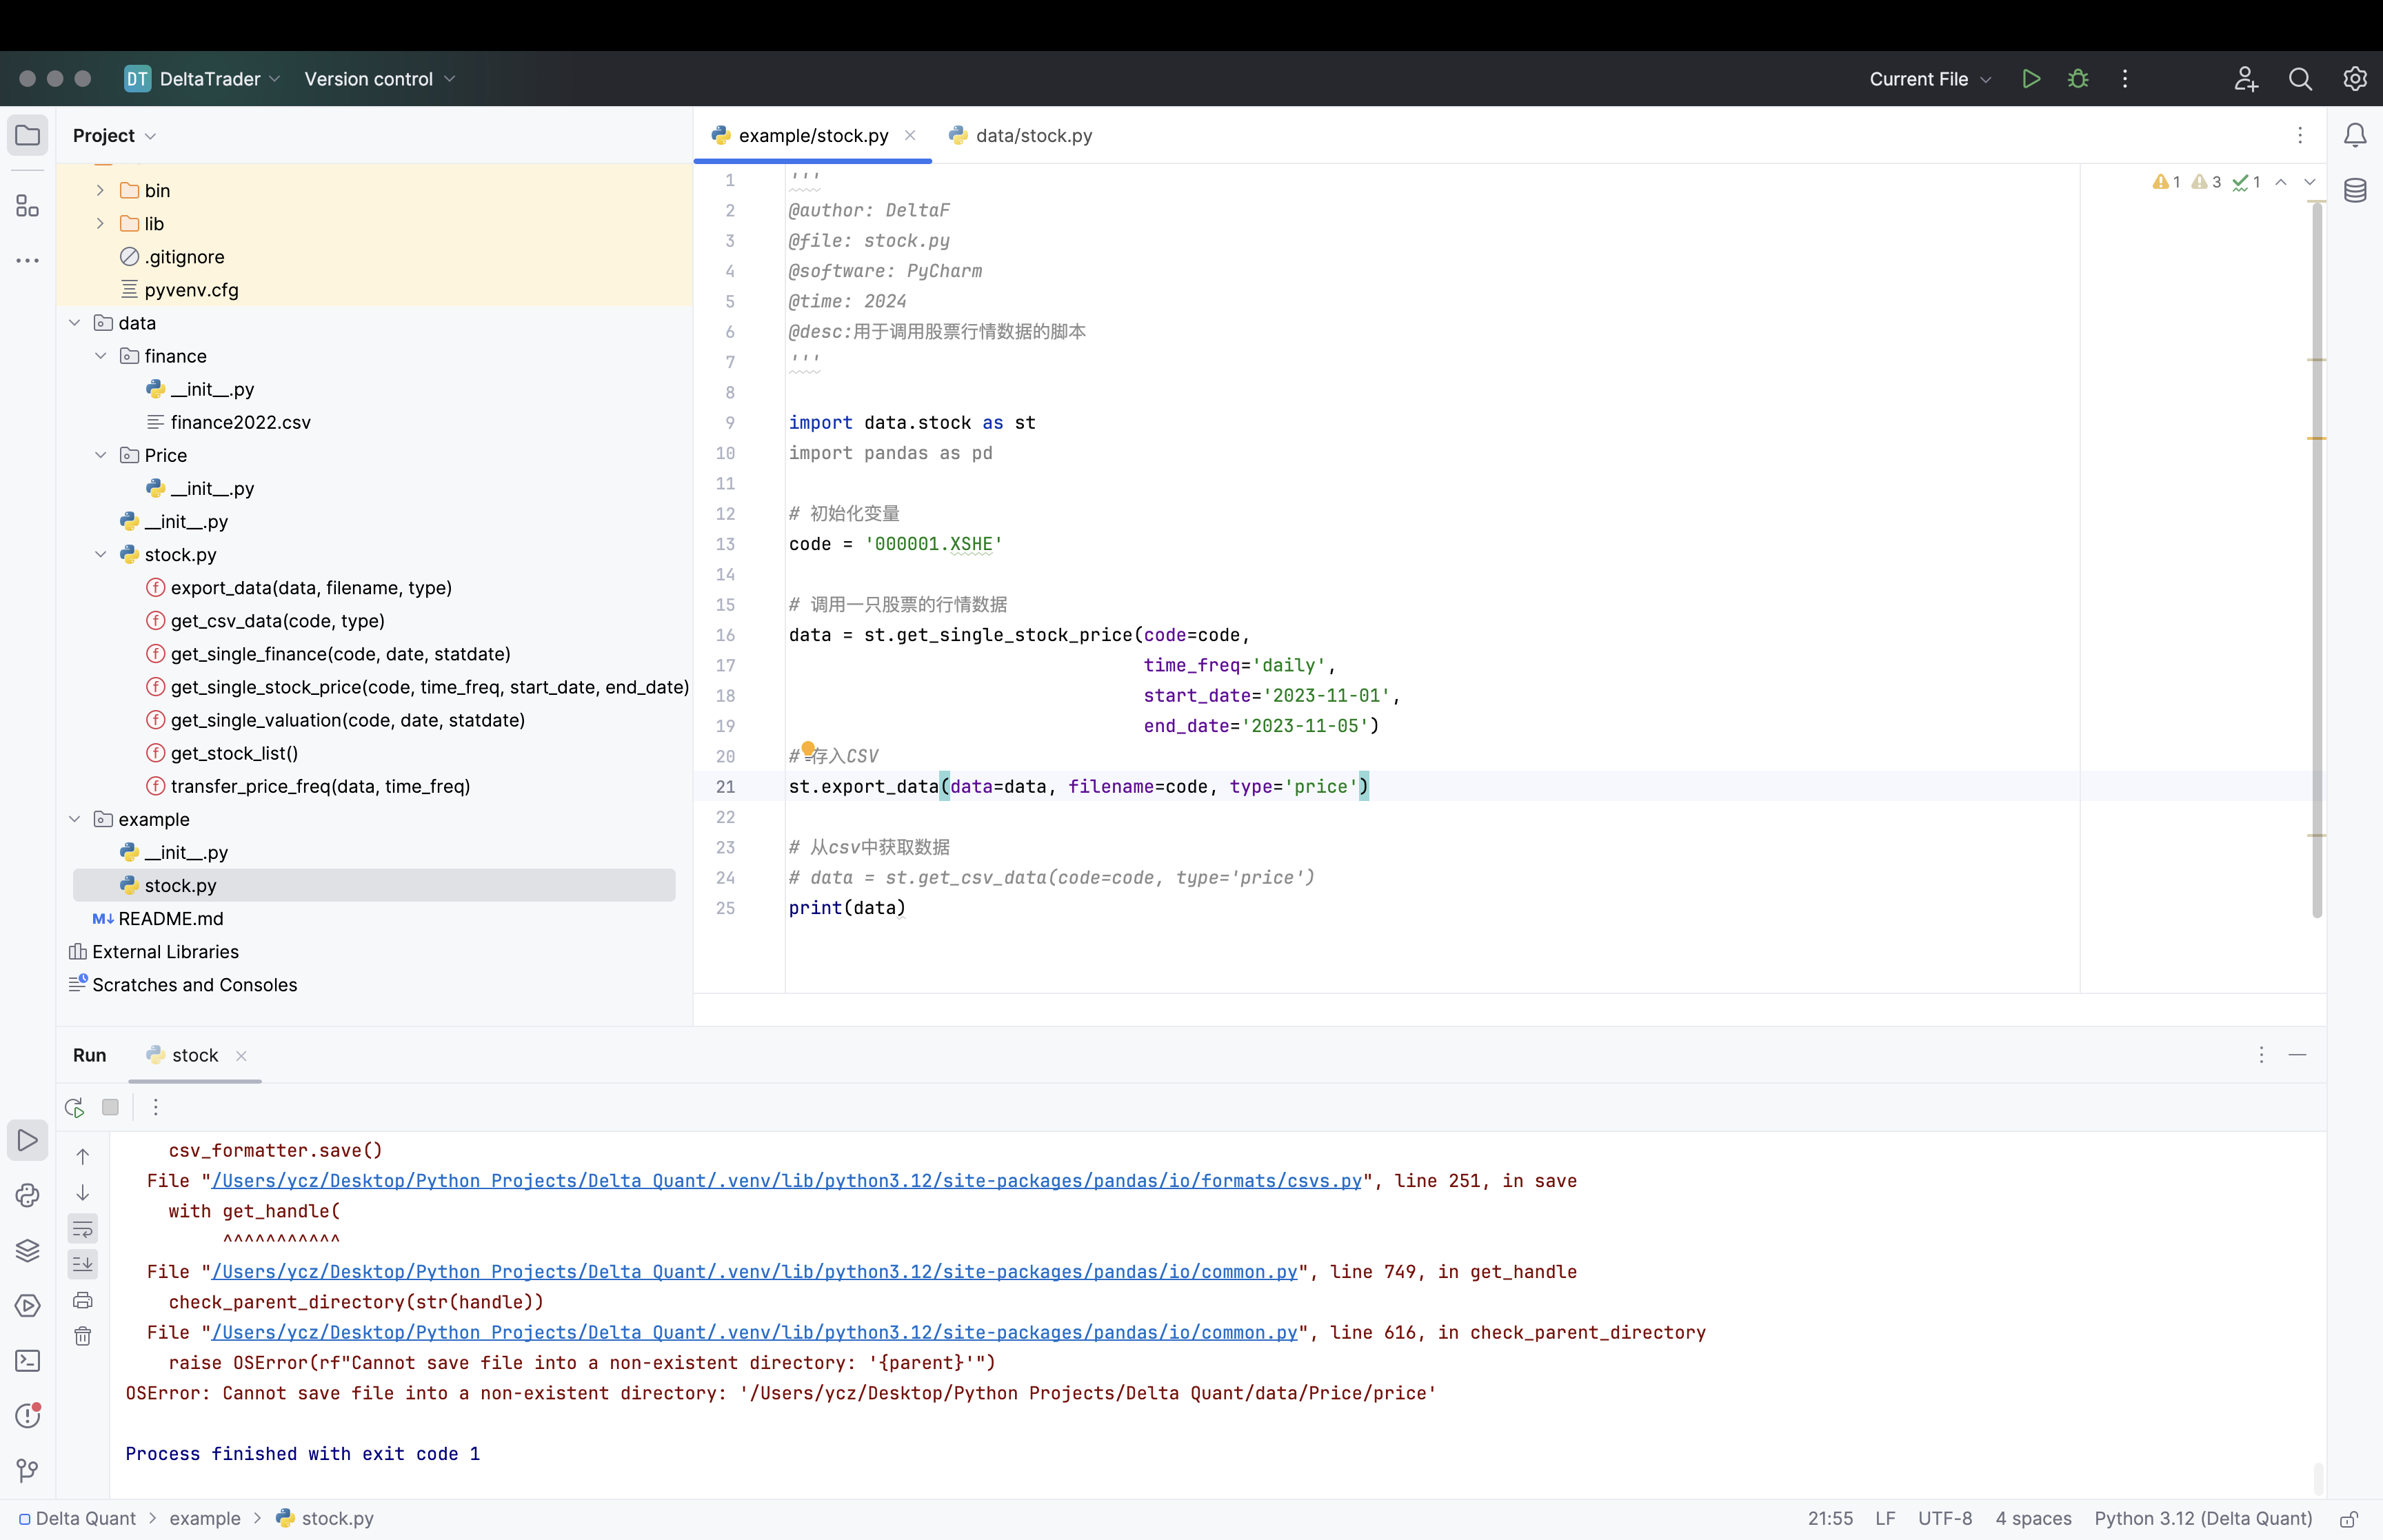Expand the bin folder
This screenshot has width=2383, height=1540.
tap(100, 190)
